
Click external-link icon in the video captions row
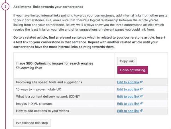[x=141, y=111]
